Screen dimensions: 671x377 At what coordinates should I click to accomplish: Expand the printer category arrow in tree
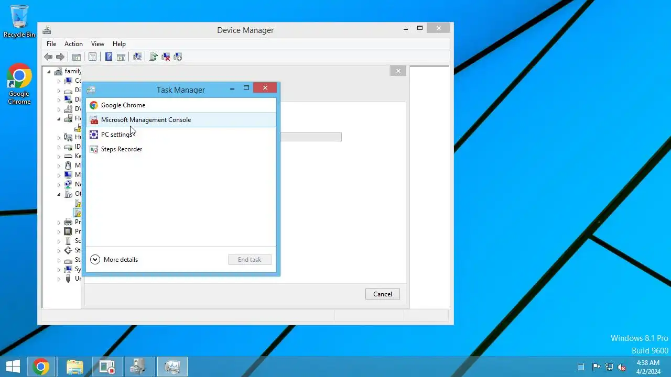click(59, 222)
